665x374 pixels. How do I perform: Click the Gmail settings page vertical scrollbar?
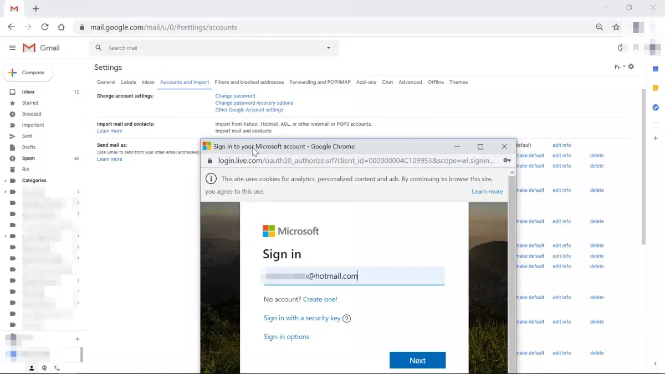643,166
